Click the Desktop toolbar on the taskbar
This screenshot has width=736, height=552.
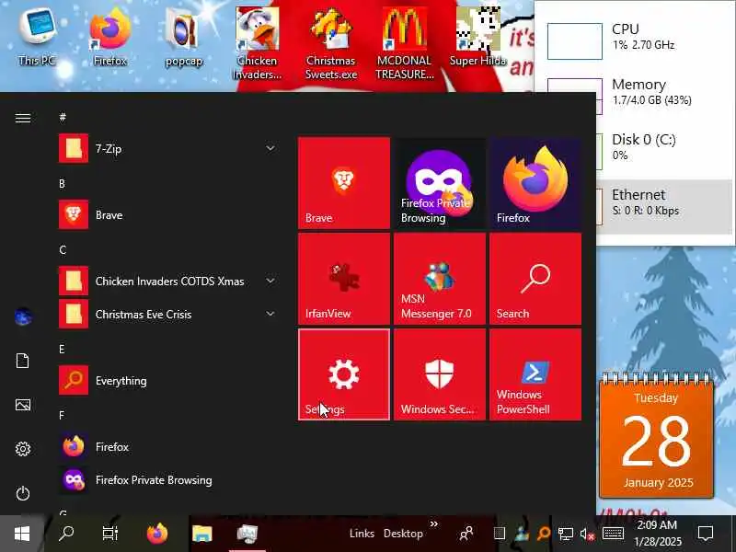[x=403, y=534]
